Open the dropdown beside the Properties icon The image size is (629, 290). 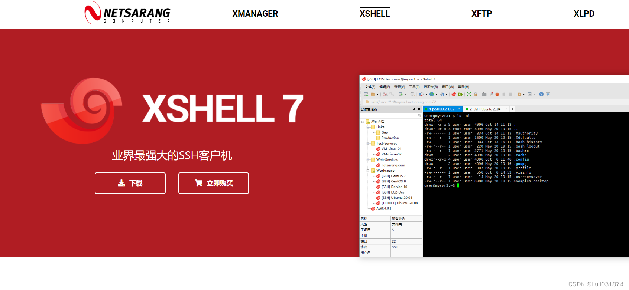405,94
